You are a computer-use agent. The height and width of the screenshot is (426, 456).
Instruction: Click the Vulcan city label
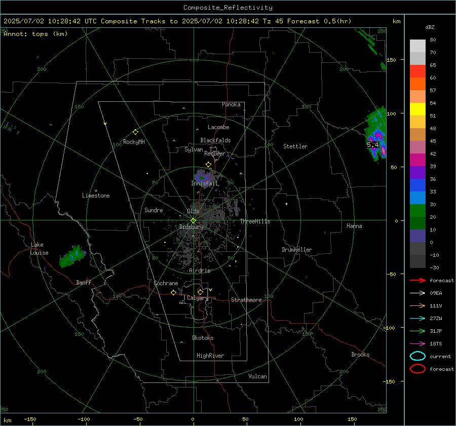tap(258, 376)
